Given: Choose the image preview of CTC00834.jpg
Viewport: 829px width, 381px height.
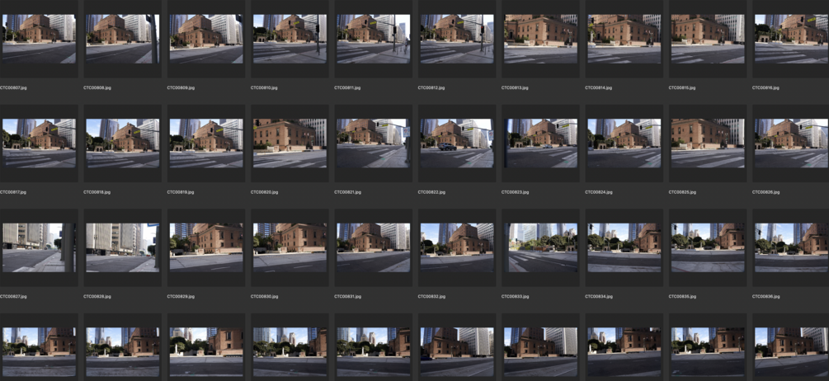Looking at the screenshot, I should click(x=624, y=248).
